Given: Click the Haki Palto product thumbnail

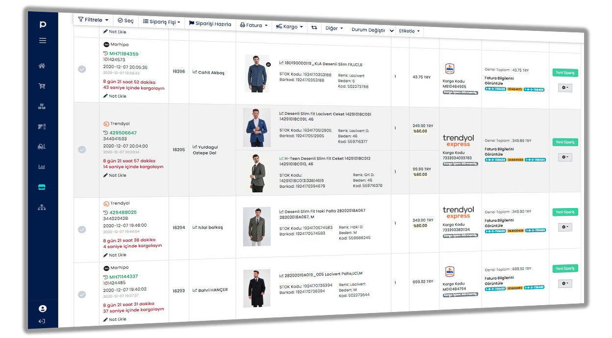Looking at the screenshot, I should [x=256, y=227].
